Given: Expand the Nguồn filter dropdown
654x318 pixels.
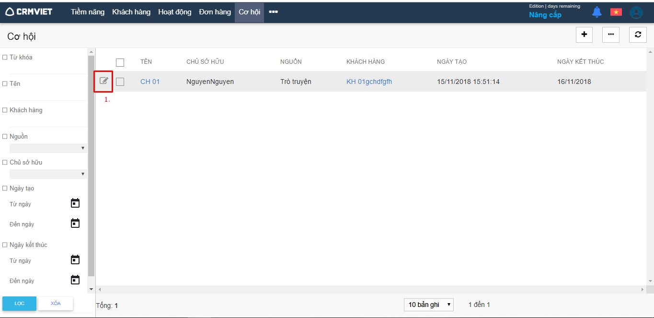Looking at the screenshot, I should [48, 148].
